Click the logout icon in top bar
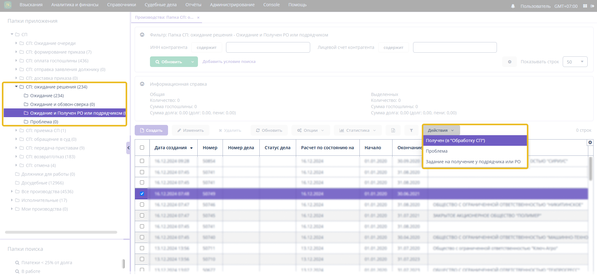Viewport: 597px width, 276px height. (592, 6)
